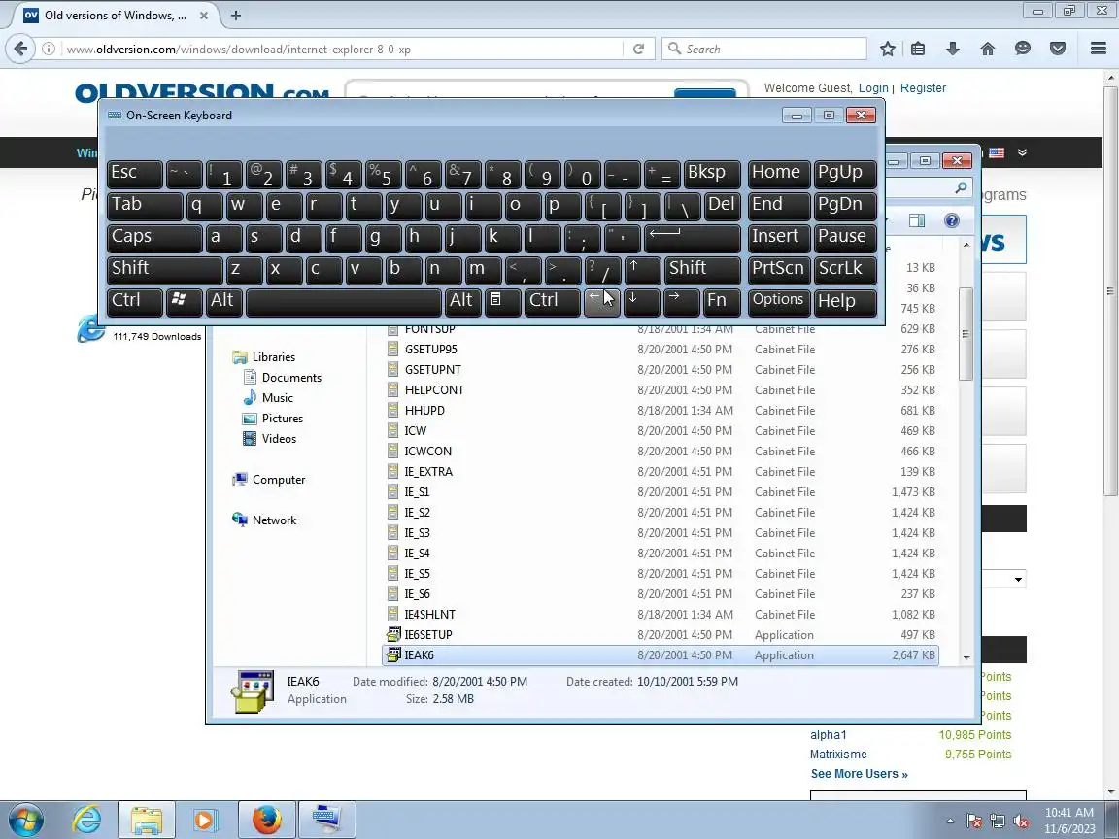Toggle the left Alt key
The height and width of the screenshot is (839, 1119).
pos(224,302)
